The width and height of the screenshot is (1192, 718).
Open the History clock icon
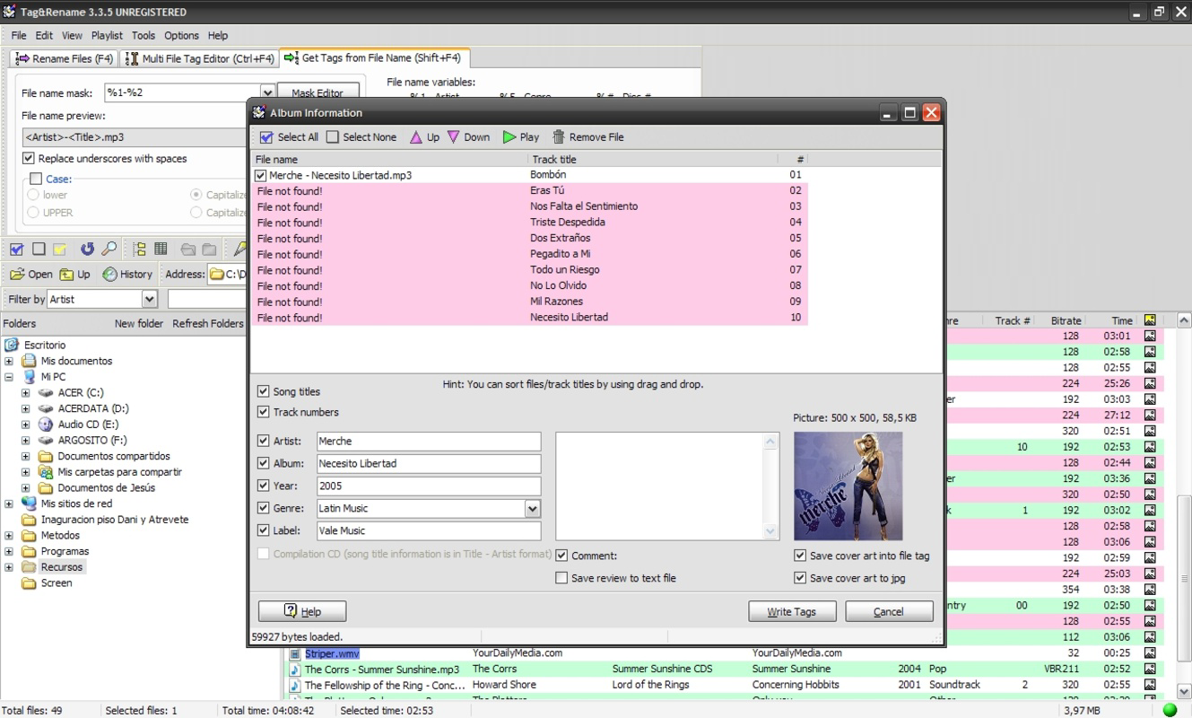tap(109, 275)
